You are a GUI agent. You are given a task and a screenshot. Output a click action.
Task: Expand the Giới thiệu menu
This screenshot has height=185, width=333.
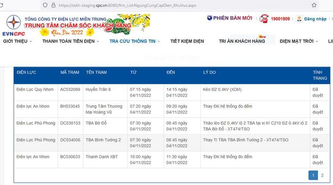coord(18,41)
